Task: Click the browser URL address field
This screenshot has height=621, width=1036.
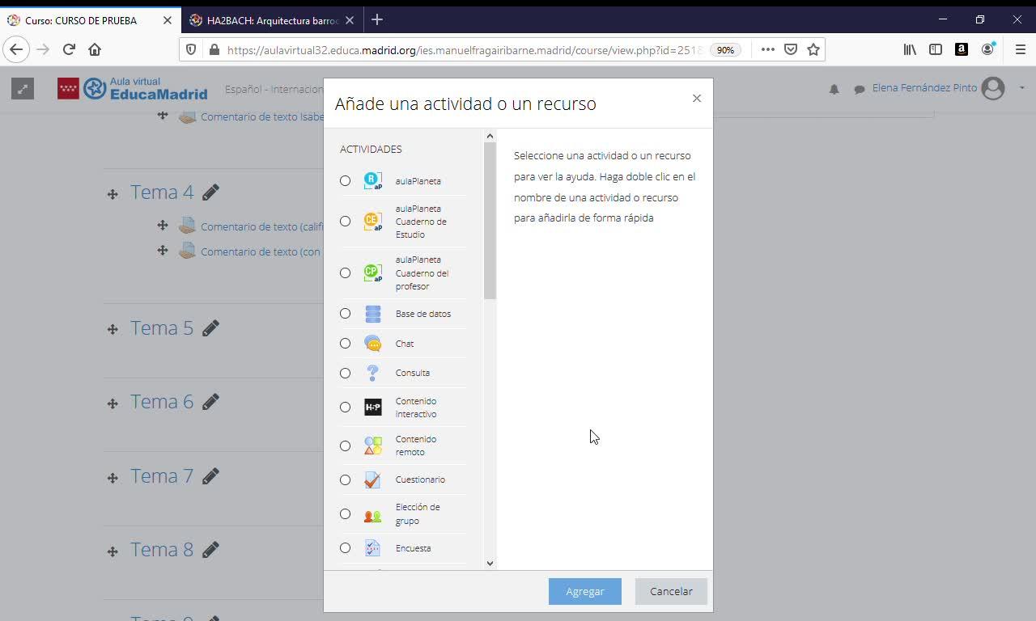Action: click(464, 49)
